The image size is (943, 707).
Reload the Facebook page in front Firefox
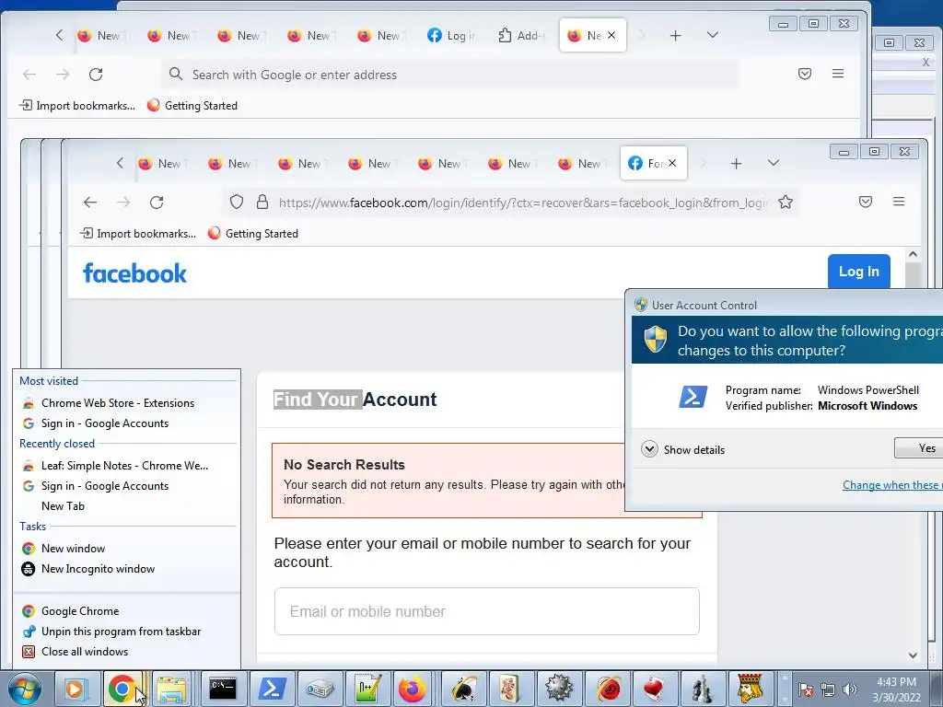coord(157,203)
